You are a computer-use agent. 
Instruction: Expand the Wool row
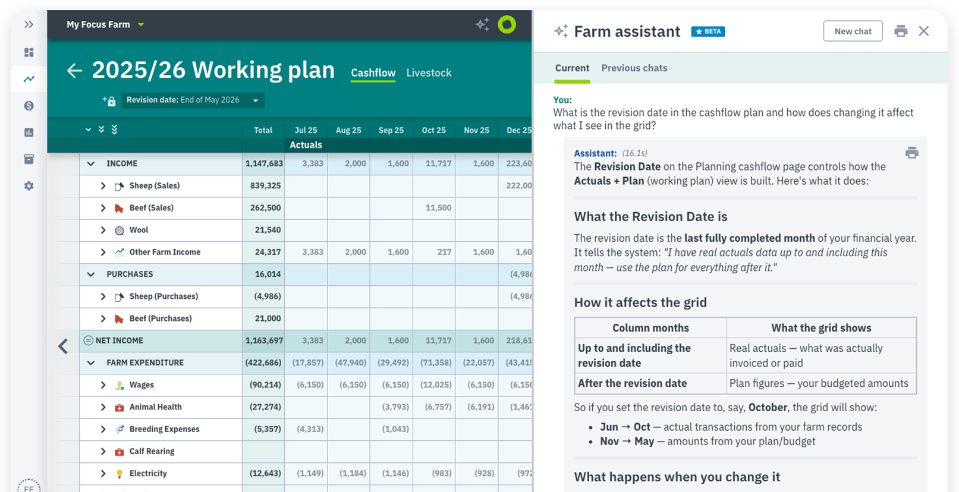tap(103, 230)
